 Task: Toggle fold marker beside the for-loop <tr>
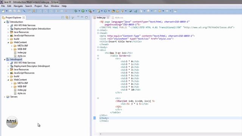pos(98,98)
